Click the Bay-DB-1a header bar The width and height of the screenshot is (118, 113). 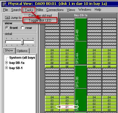(x=80, y=15)
